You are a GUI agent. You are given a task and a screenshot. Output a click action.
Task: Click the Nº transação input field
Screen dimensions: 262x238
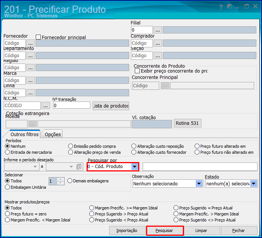[x=72, y=106]
